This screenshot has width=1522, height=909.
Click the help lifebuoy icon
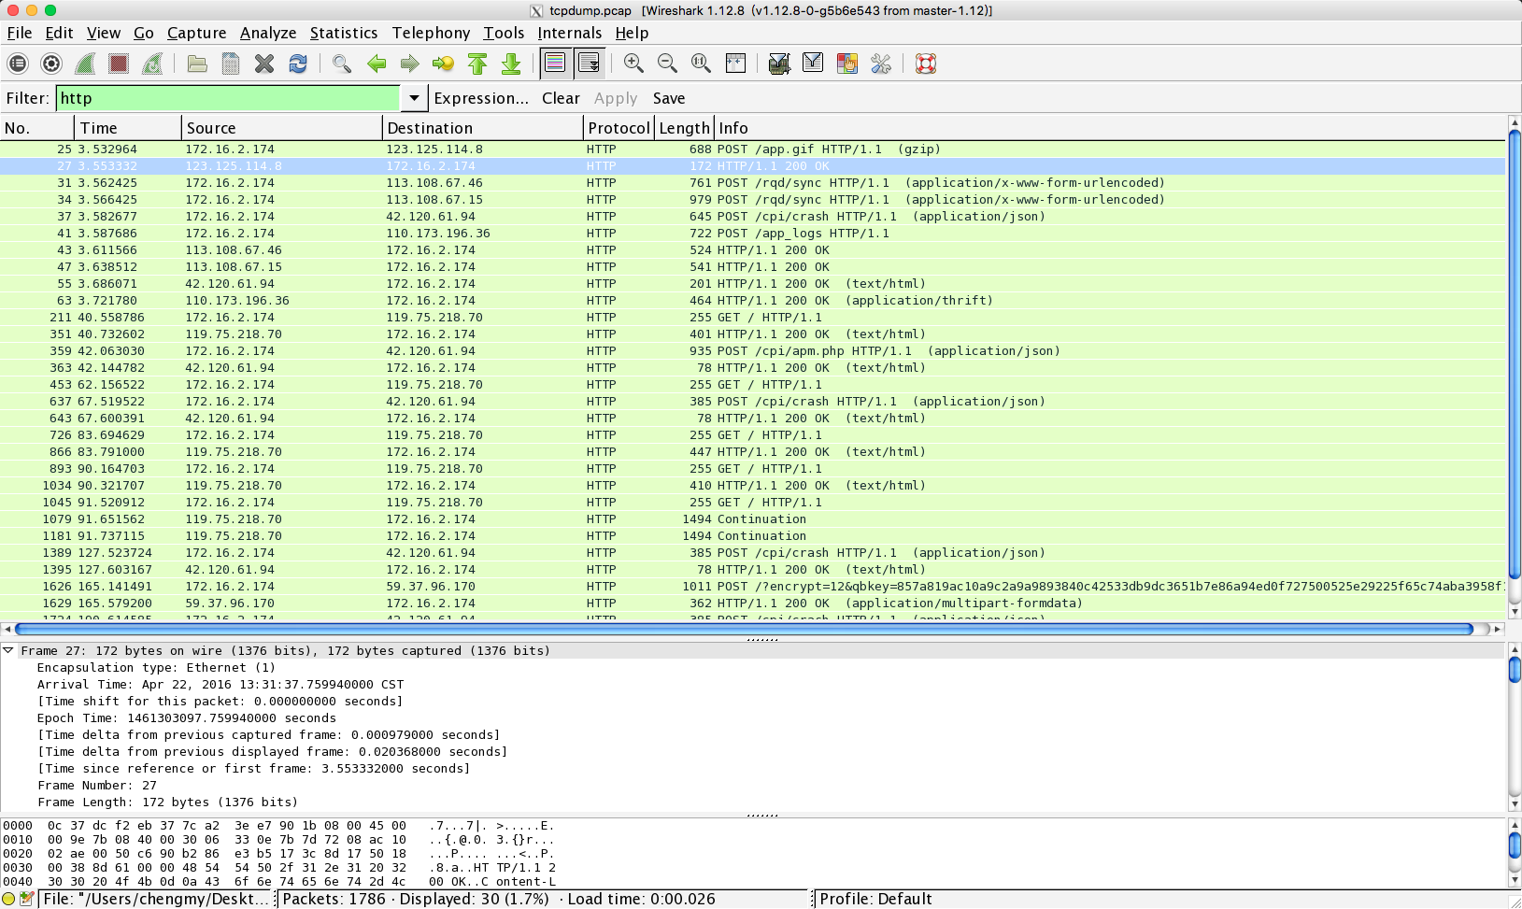coord(926,64)
